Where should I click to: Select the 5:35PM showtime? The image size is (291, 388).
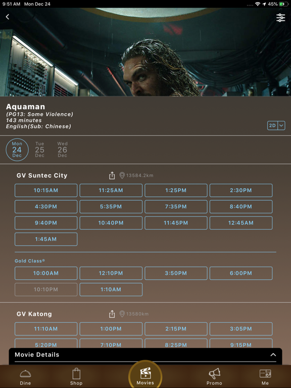pyautogui.click(x=111, y=207)
